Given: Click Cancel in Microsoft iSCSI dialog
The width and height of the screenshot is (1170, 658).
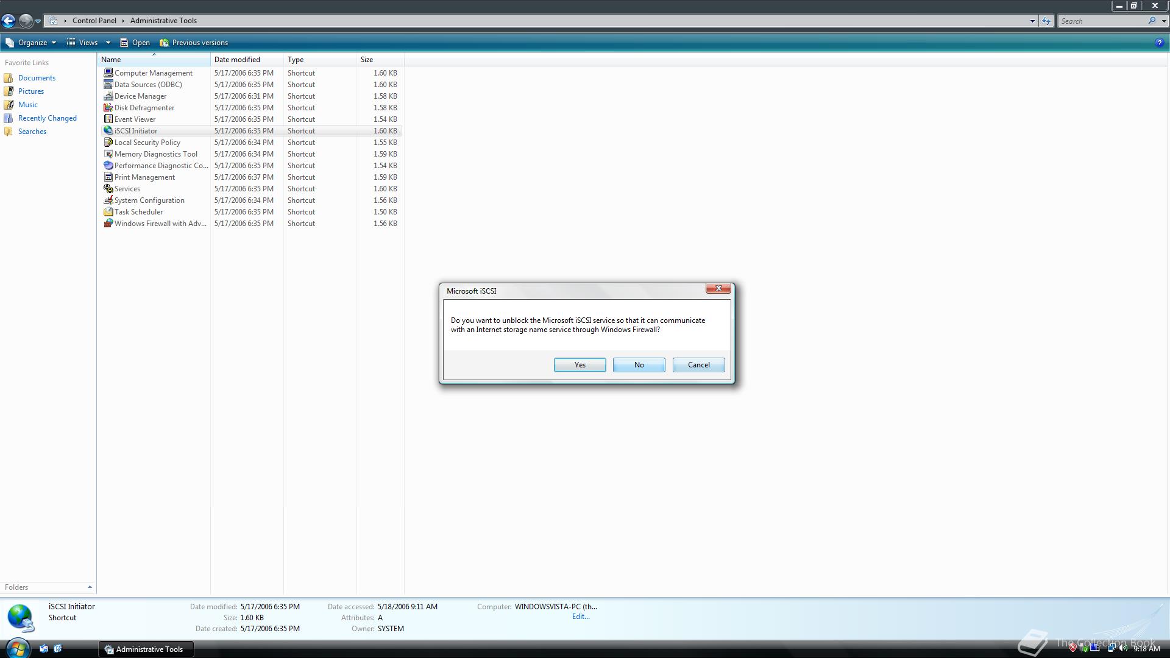Looking at the screenshot, I should [x=698, y=365].
